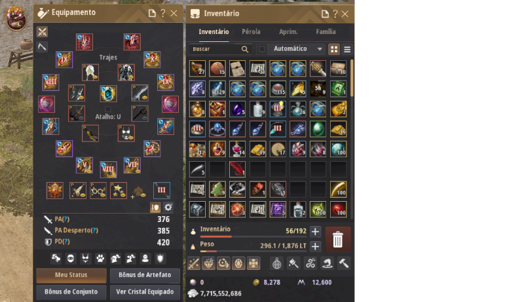524x302 pixels.
Task: Open the Família tab
Action: (326, 31)
